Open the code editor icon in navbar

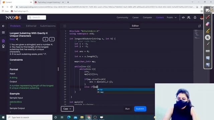click(x=183, y=17)
